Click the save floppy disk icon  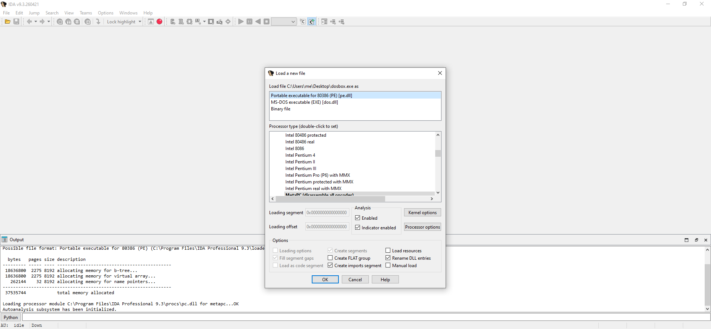(16, 21)
